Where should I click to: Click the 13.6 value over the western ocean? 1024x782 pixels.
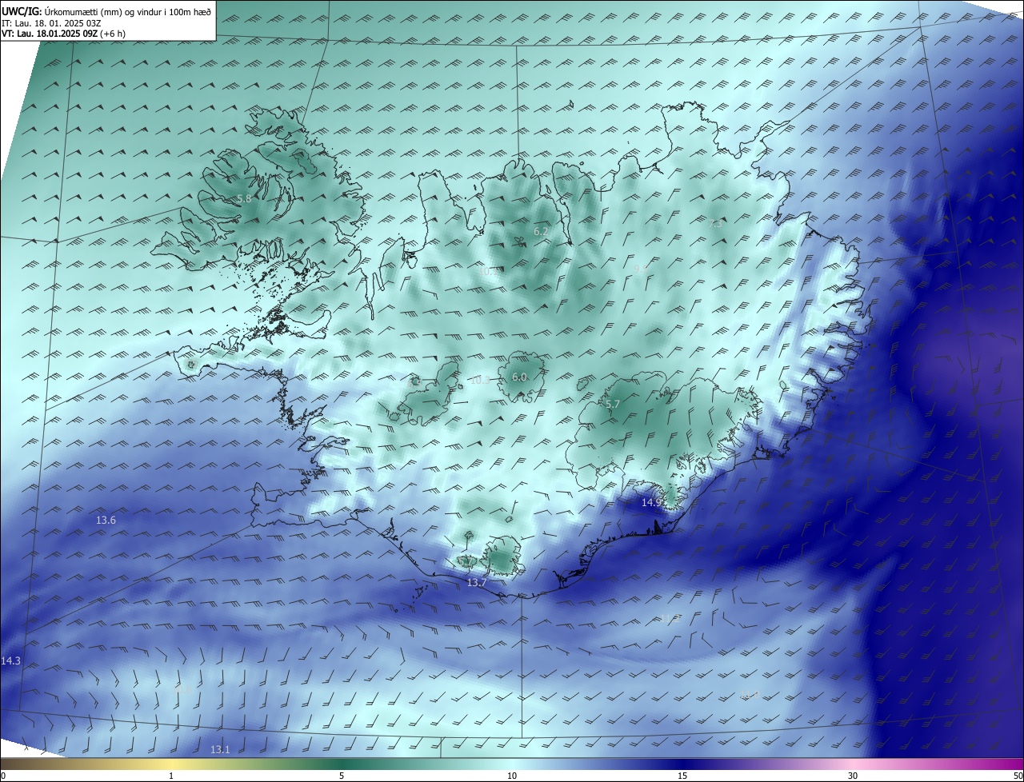[106, 520]
